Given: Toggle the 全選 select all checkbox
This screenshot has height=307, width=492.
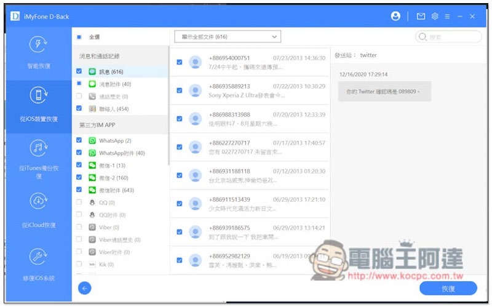Looking at the screenshot, I should coord(79,37).
